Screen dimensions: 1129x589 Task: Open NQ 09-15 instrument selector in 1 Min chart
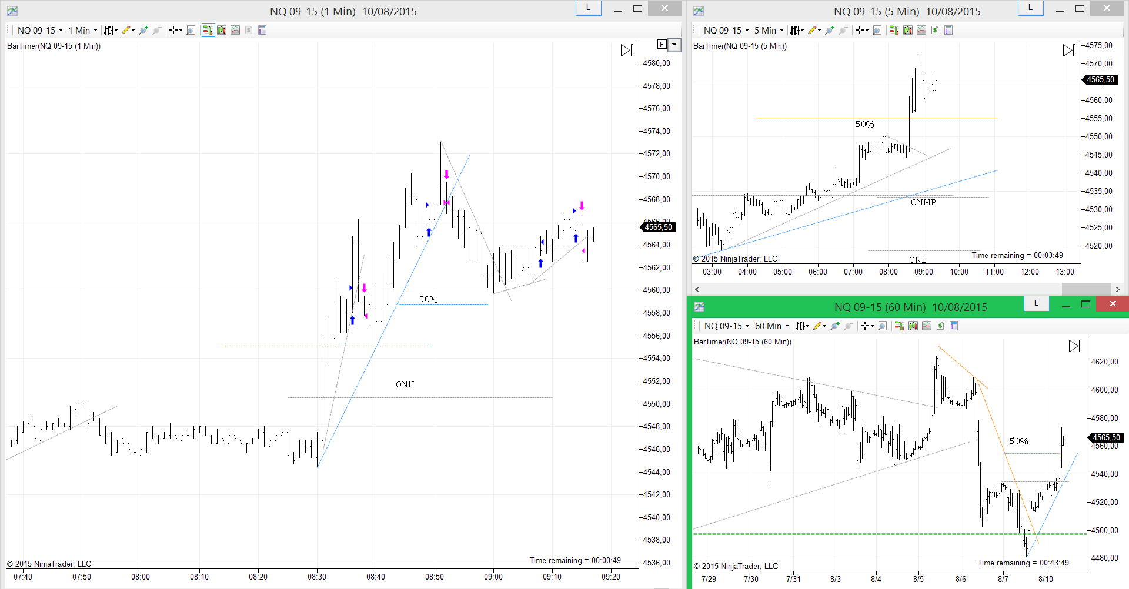pos(40,30)
